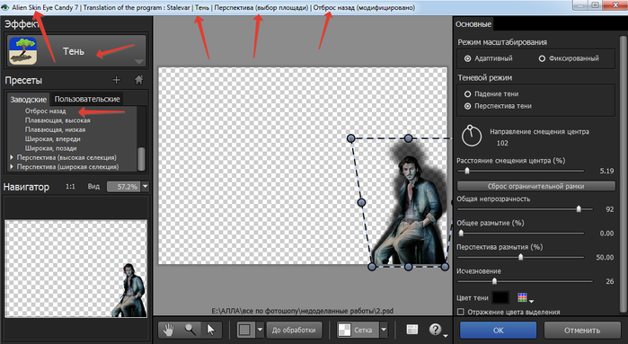The image size is (628, 344).
Task: Select the arrow pointer tool
Action: pos(210,330)
